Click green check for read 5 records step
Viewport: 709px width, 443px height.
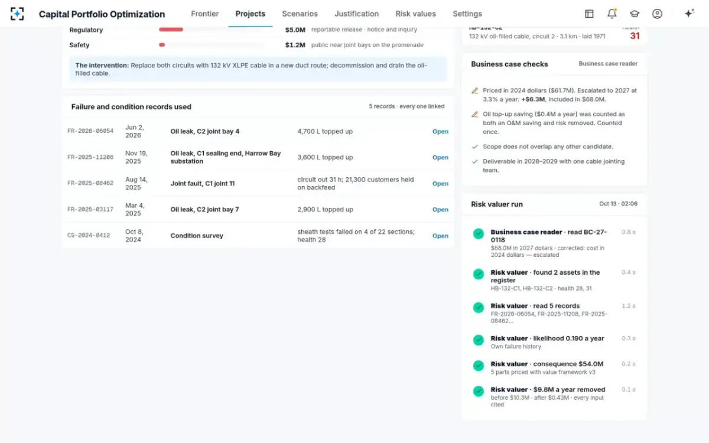pos(479,308)
